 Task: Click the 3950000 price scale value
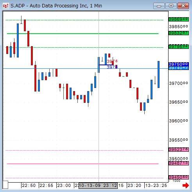(x=178, y=159)
